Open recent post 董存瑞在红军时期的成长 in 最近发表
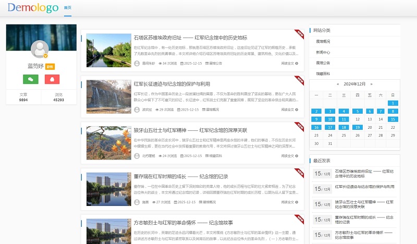The image size is (417, 244). 364,220
